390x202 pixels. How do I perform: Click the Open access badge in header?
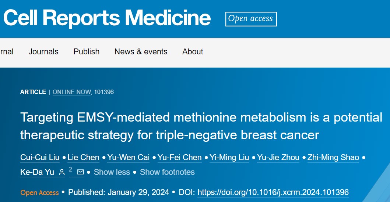tap(251, 19)
